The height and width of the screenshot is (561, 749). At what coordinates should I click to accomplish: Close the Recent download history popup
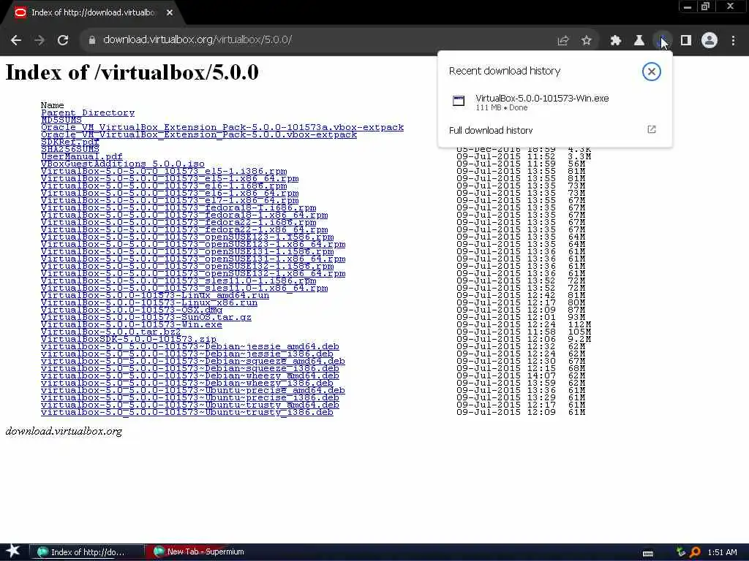point(651,72)
